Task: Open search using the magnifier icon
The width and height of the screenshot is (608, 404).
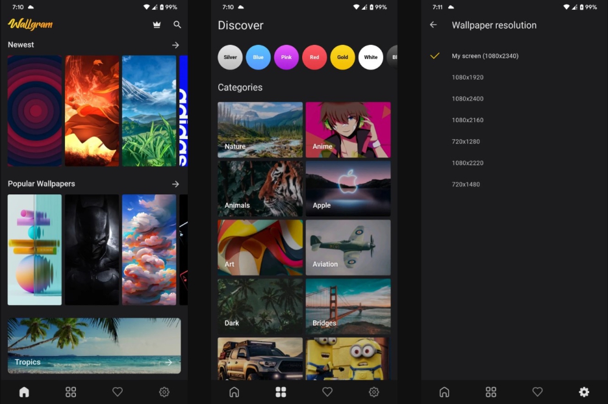Action: click(177, 25)
